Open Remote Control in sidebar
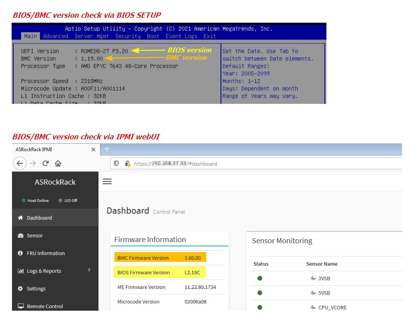 coord(44,306)
